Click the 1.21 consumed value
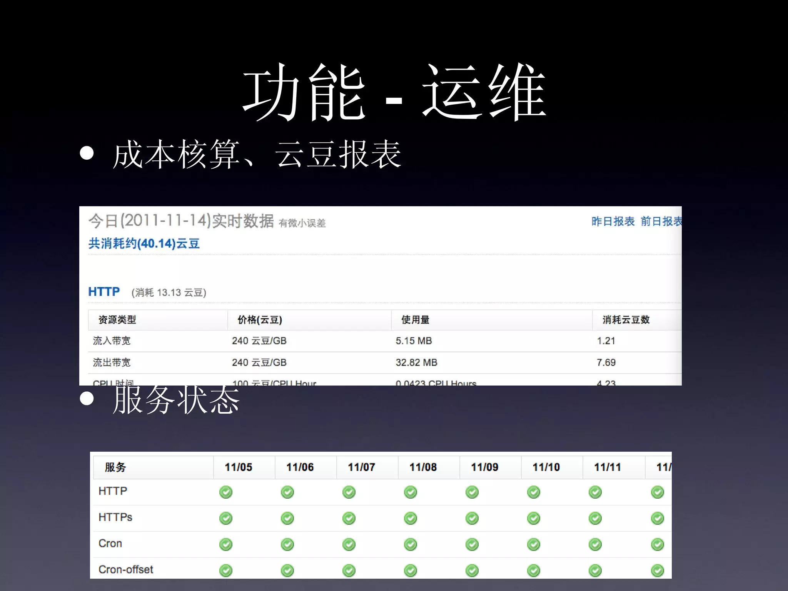 pyautogui.click(x=606, y=341)
